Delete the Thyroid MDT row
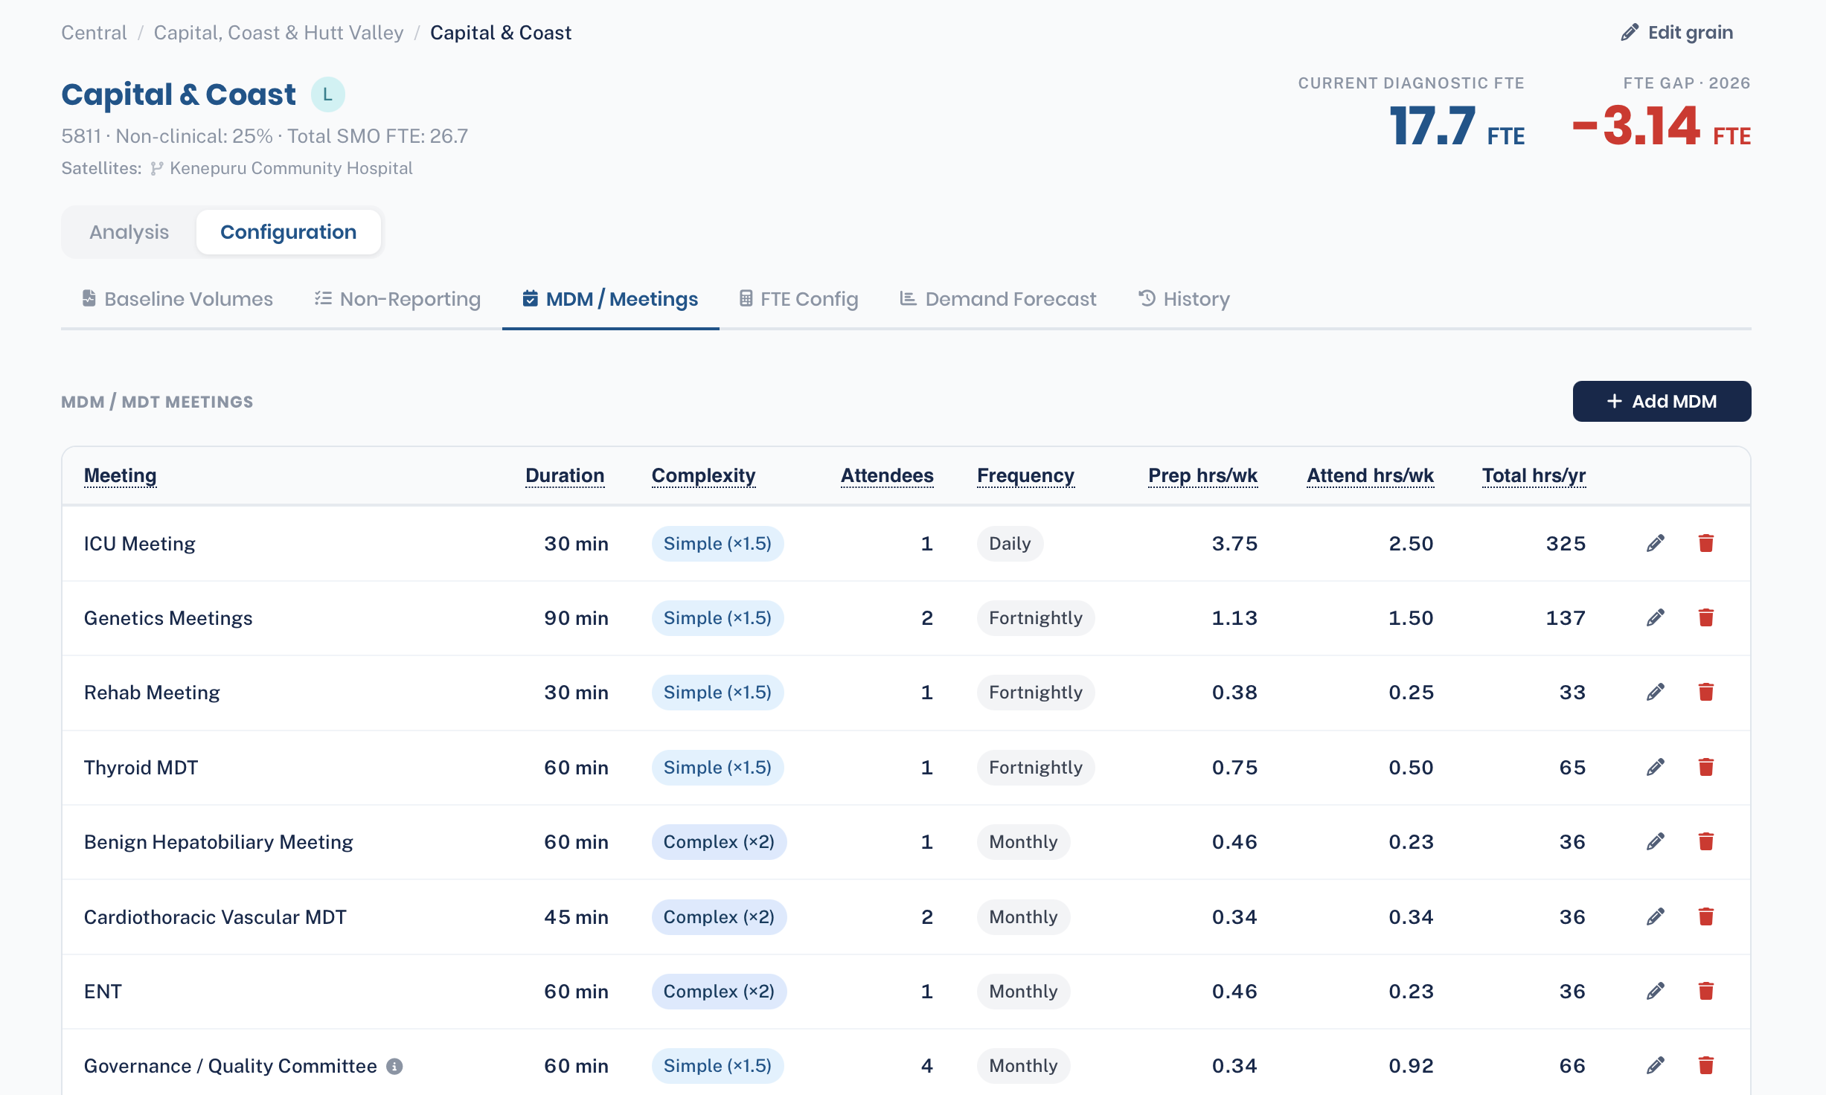Screen dimensions: 1826x1095 1706,768
